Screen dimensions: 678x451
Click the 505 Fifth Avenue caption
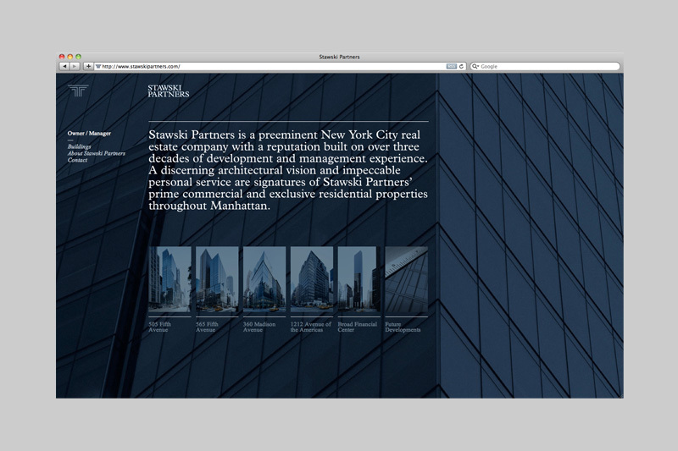click(x=159, y=327)
